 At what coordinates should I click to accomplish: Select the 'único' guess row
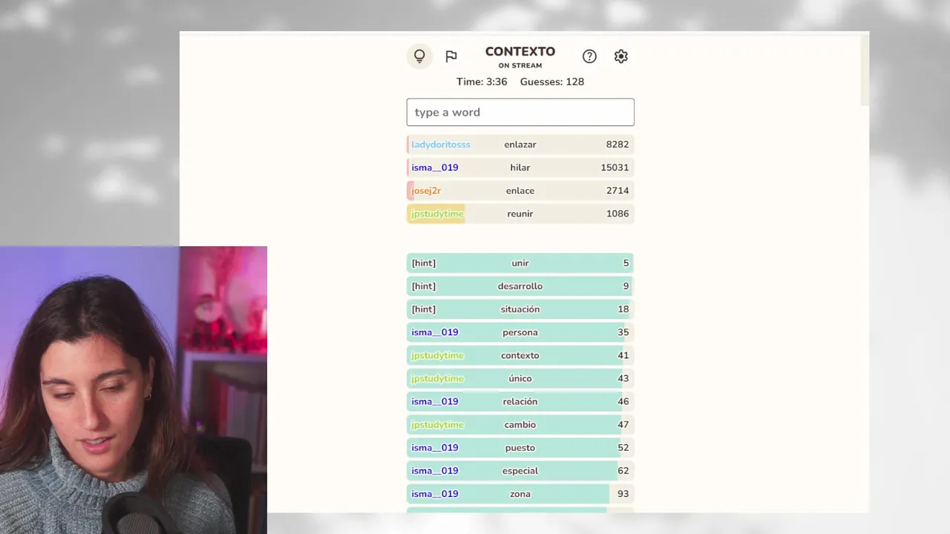pos(520,378)
